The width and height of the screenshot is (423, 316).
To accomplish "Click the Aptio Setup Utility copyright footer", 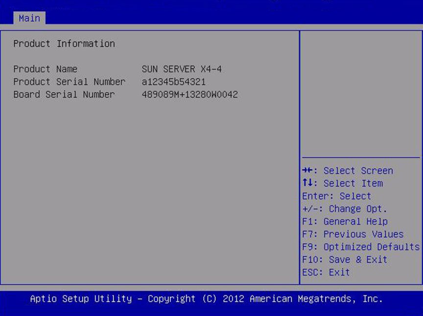I will [x=207, y=299].
